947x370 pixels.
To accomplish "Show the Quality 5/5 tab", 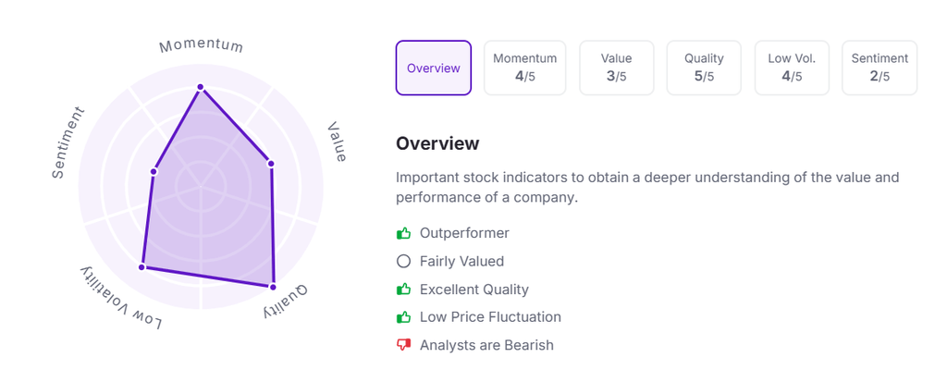I will (704, 68).
